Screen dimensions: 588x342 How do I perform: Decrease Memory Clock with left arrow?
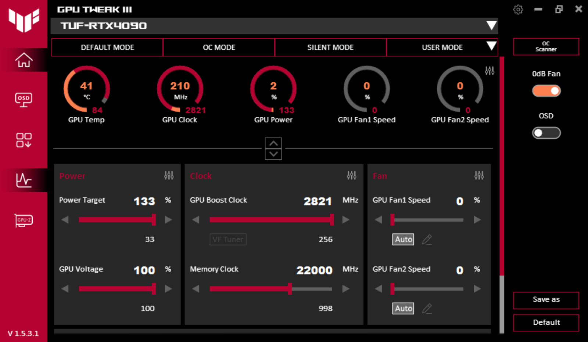tap(196, 289)
